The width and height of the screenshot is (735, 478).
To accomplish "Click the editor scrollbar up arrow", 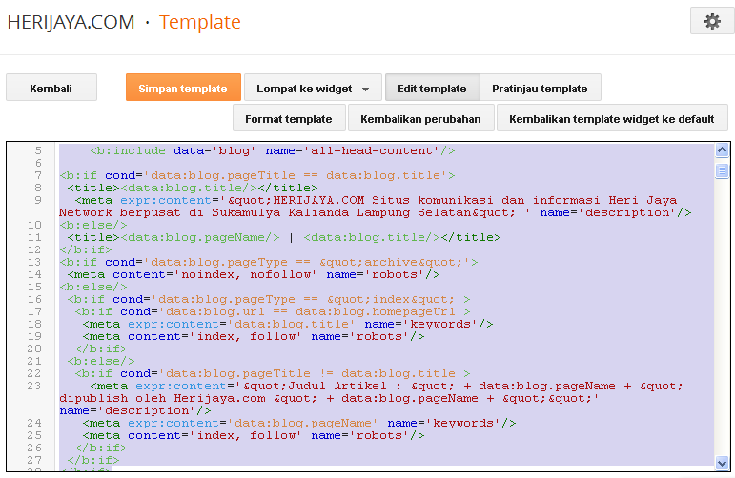I will coord(722,150).
